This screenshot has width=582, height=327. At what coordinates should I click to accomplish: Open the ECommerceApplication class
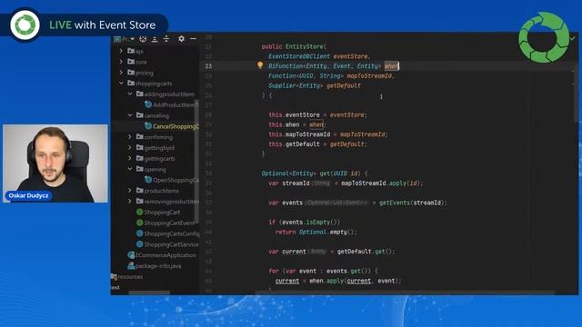(162, 255)
